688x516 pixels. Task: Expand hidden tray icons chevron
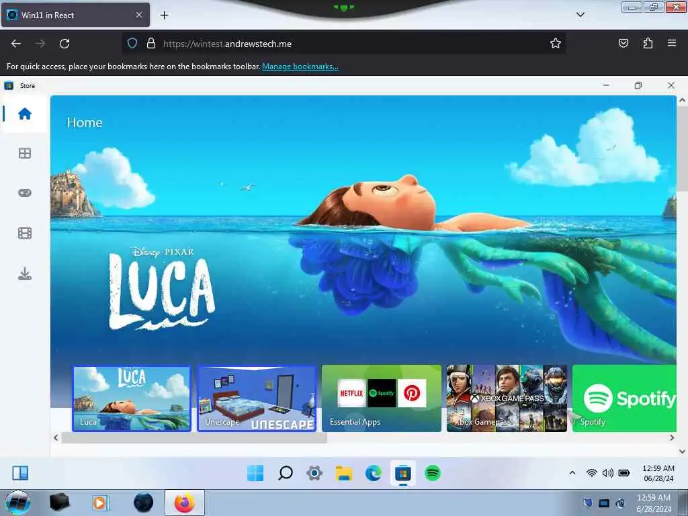(x=572, y=472)
